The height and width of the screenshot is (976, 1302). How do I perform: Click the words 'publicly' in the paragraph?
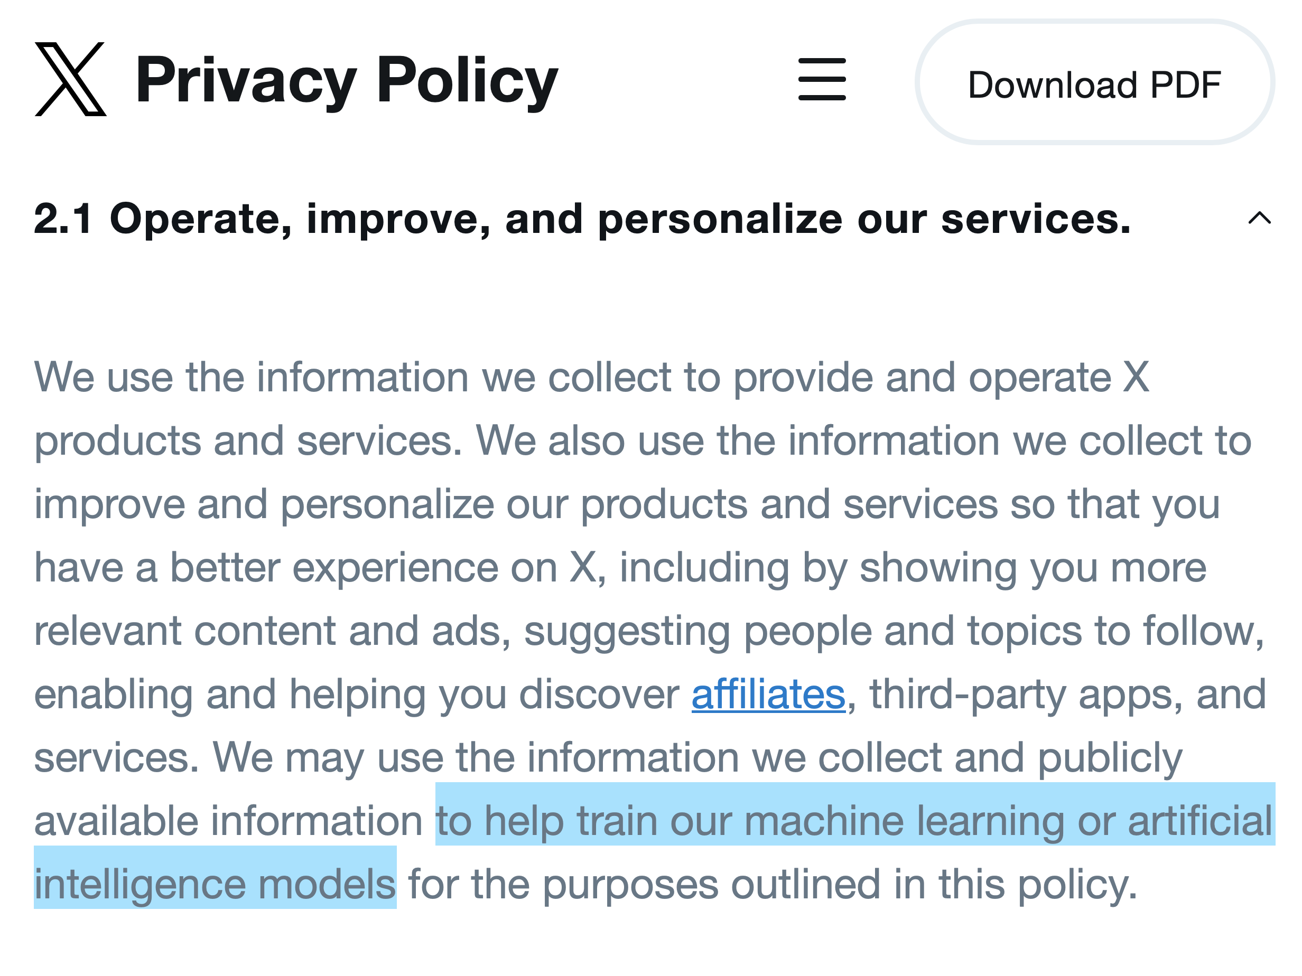[1110, 758]
